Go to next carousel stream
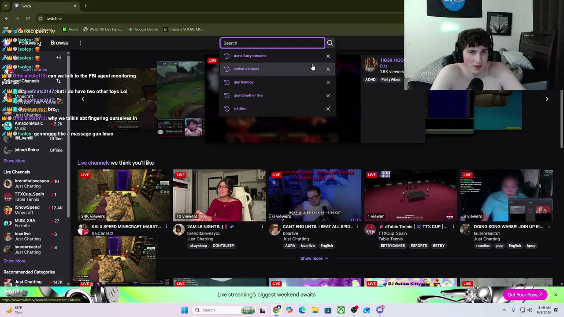 [x=547, y=99]
